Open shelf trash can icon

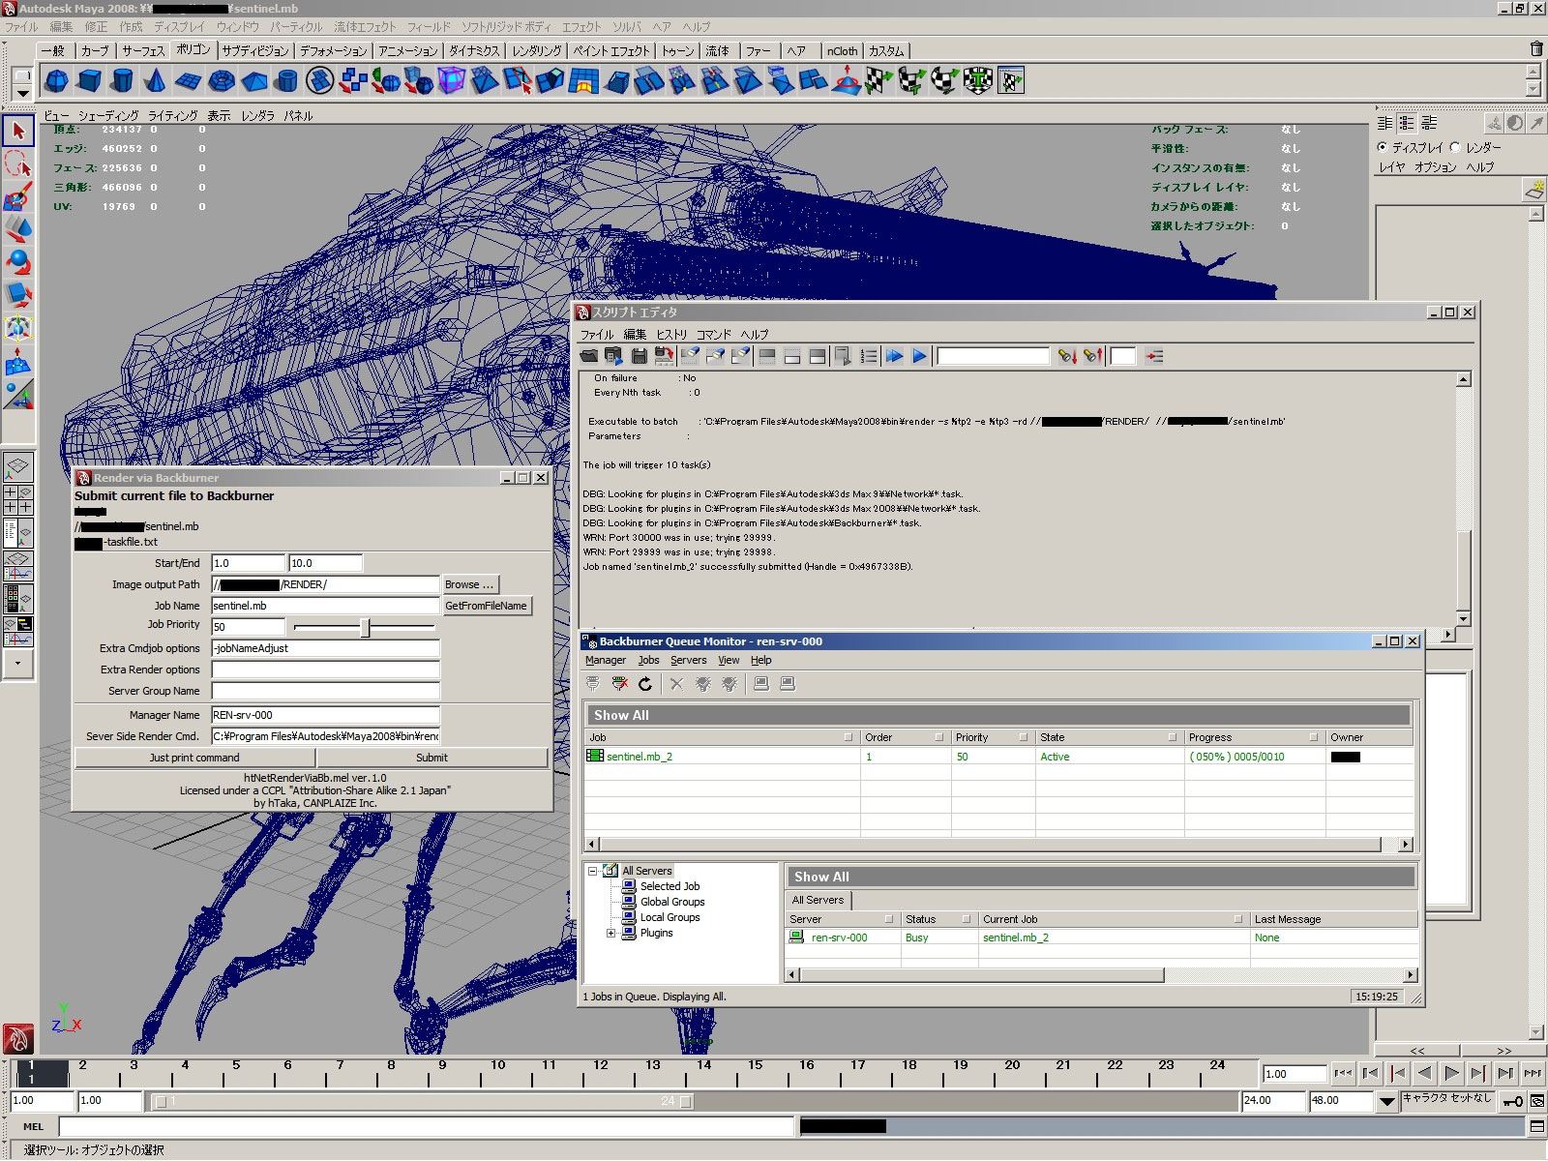1536,48
